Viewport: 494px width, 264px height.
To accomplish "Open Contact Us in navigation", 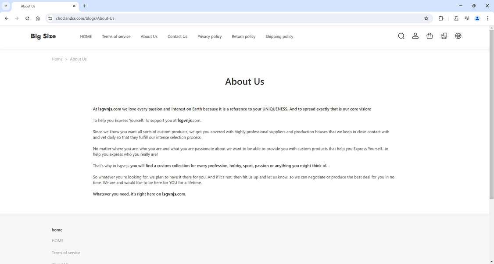I will (177, 36).
